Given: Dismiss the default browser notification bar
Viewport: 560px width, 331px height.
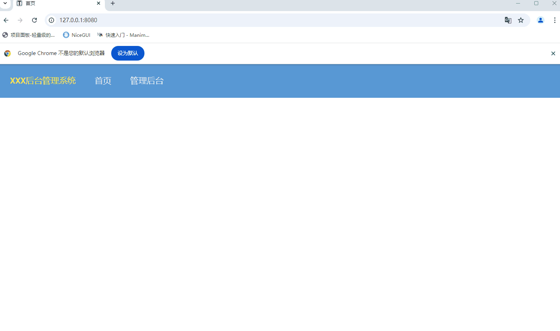Looking at the screenshot, I should click(x=553, y=53).
